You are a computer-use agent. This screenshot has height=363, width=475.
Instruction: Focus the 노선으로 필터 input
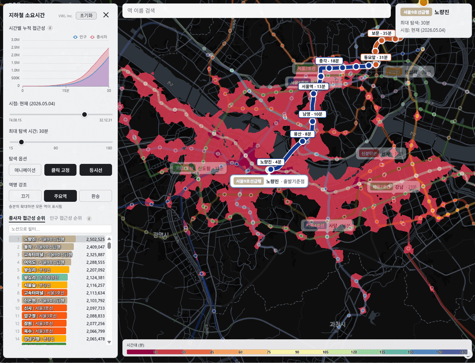(x=60, y=229)
